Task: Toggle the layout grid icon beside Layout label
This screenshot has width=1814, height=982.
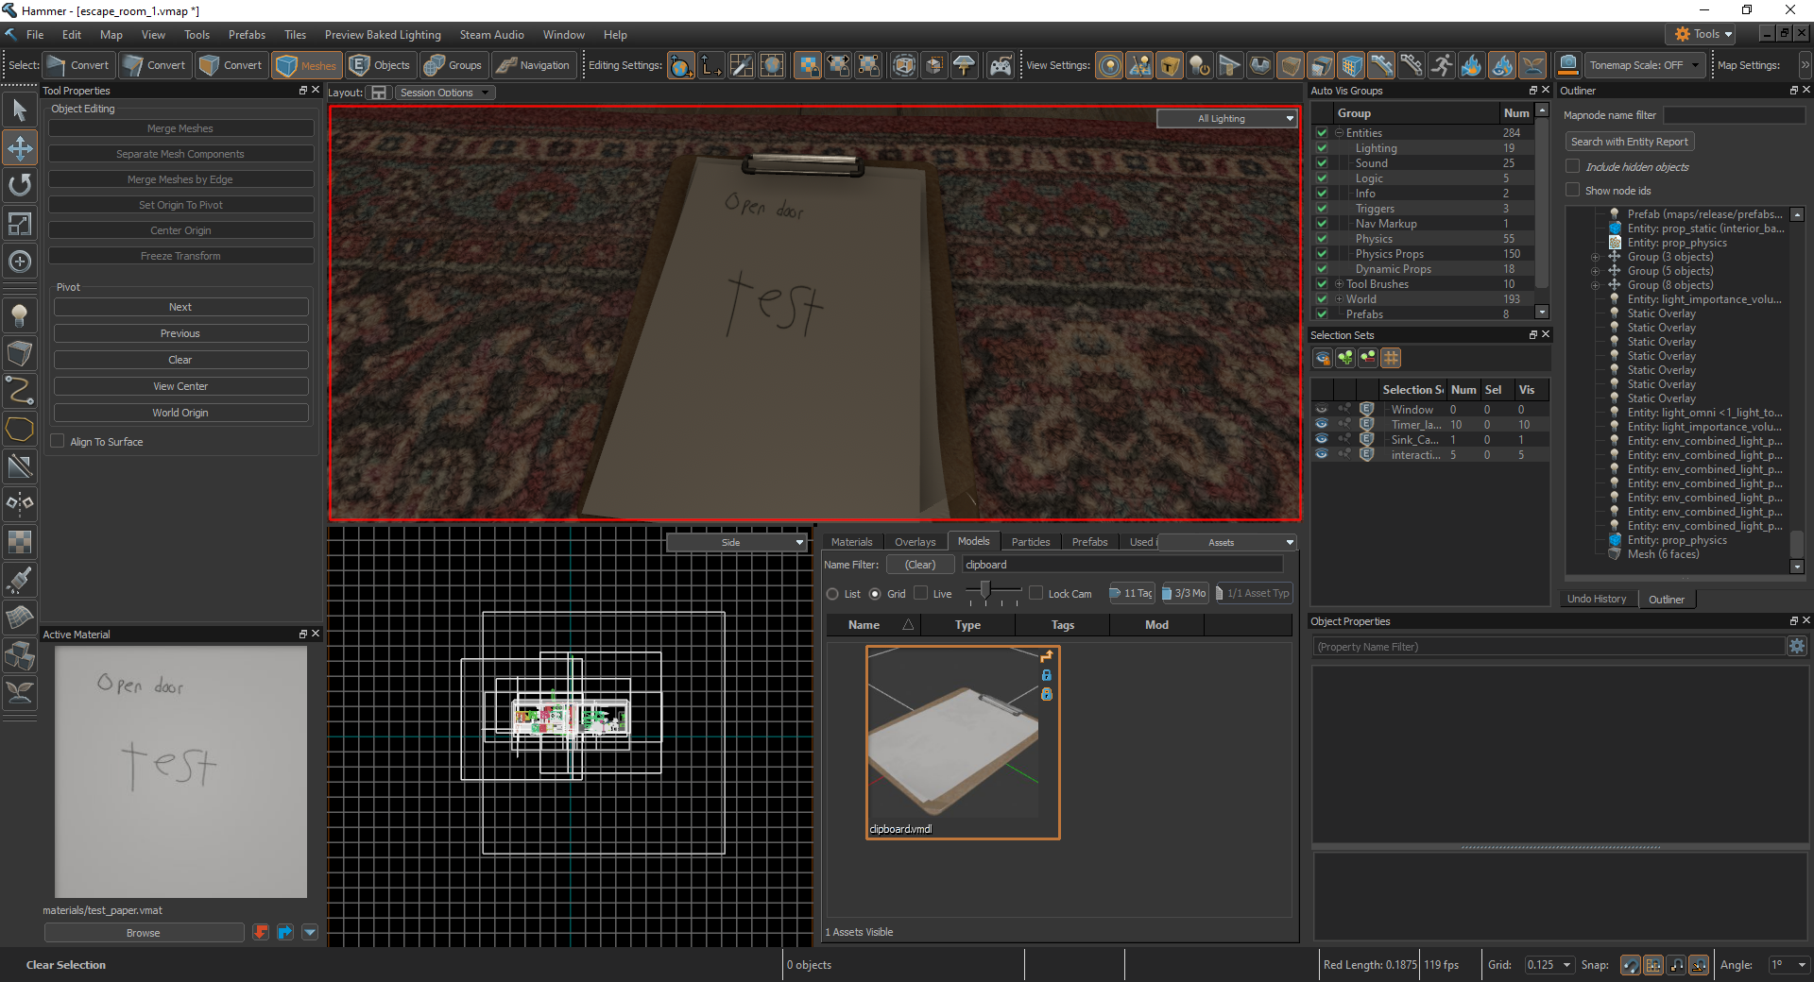Action: pos(379,93)
